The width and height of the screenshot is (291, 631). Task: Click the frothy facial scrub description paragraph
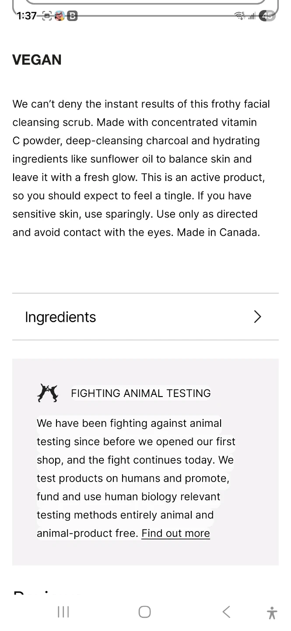[141, 168]
